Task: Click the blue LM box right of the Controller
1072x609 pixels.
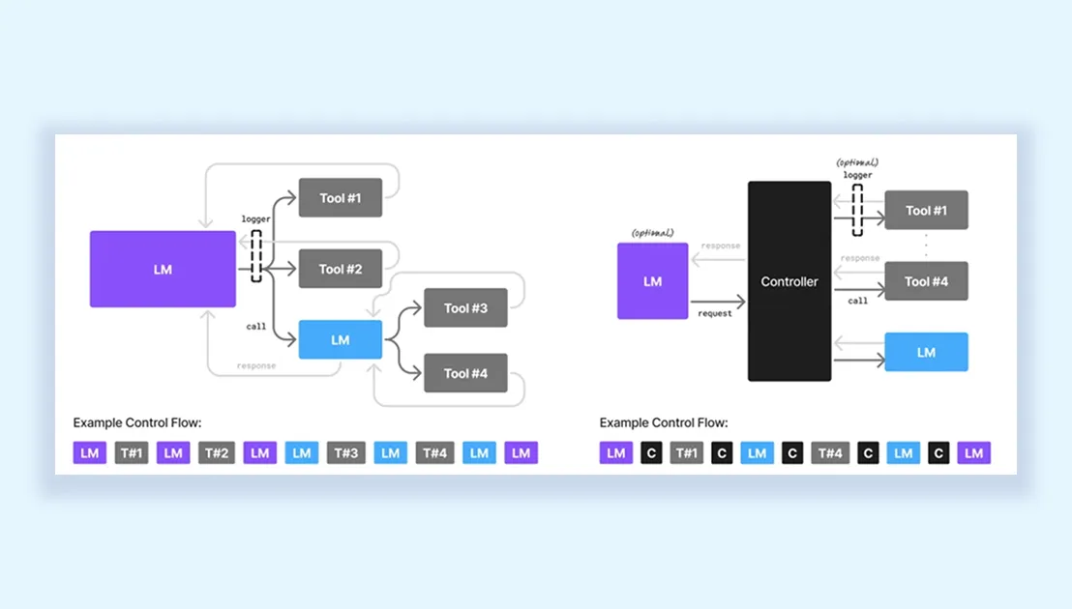Action: [x=926, y=352]
